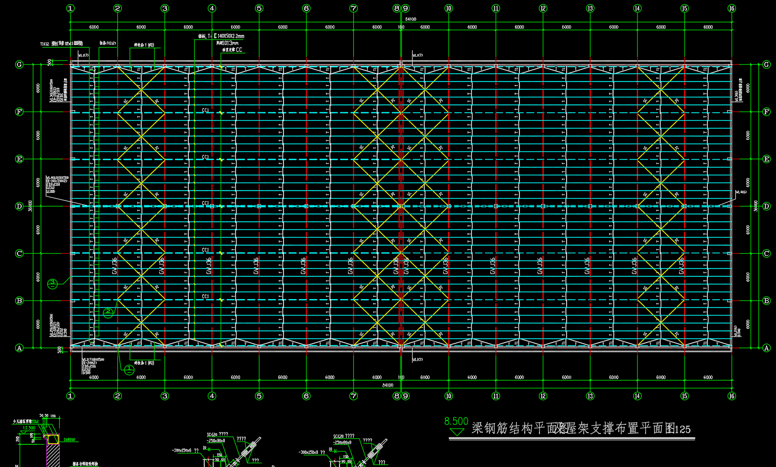Viewport: 776px width, 467px height.
Task: Click the 8.500 elevation value beside the title
Action: pyautogui.click(x=456, y=421)
